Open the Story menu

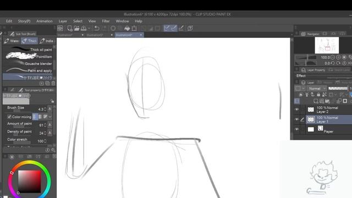click(24, 21)
